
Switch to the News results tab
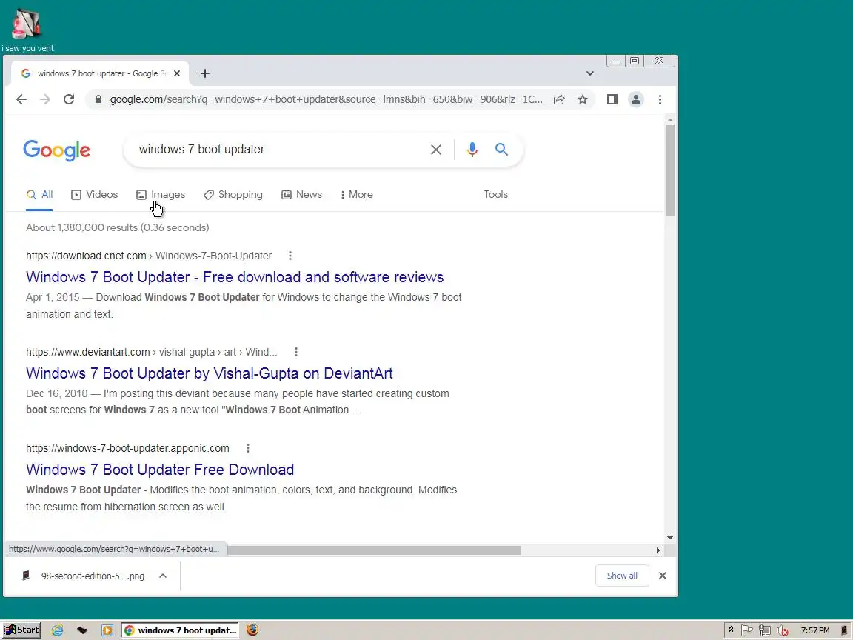pos(301,195)
